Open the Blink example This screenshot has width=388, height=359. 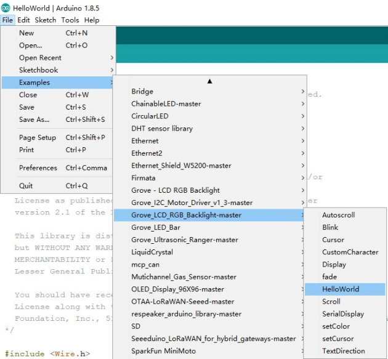coord(330,227)
